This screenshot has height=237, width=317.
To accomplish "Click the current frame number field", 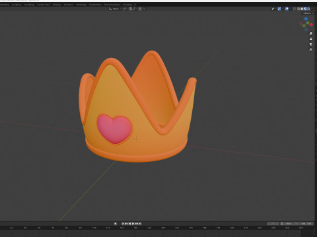I will tap(273, 224).
